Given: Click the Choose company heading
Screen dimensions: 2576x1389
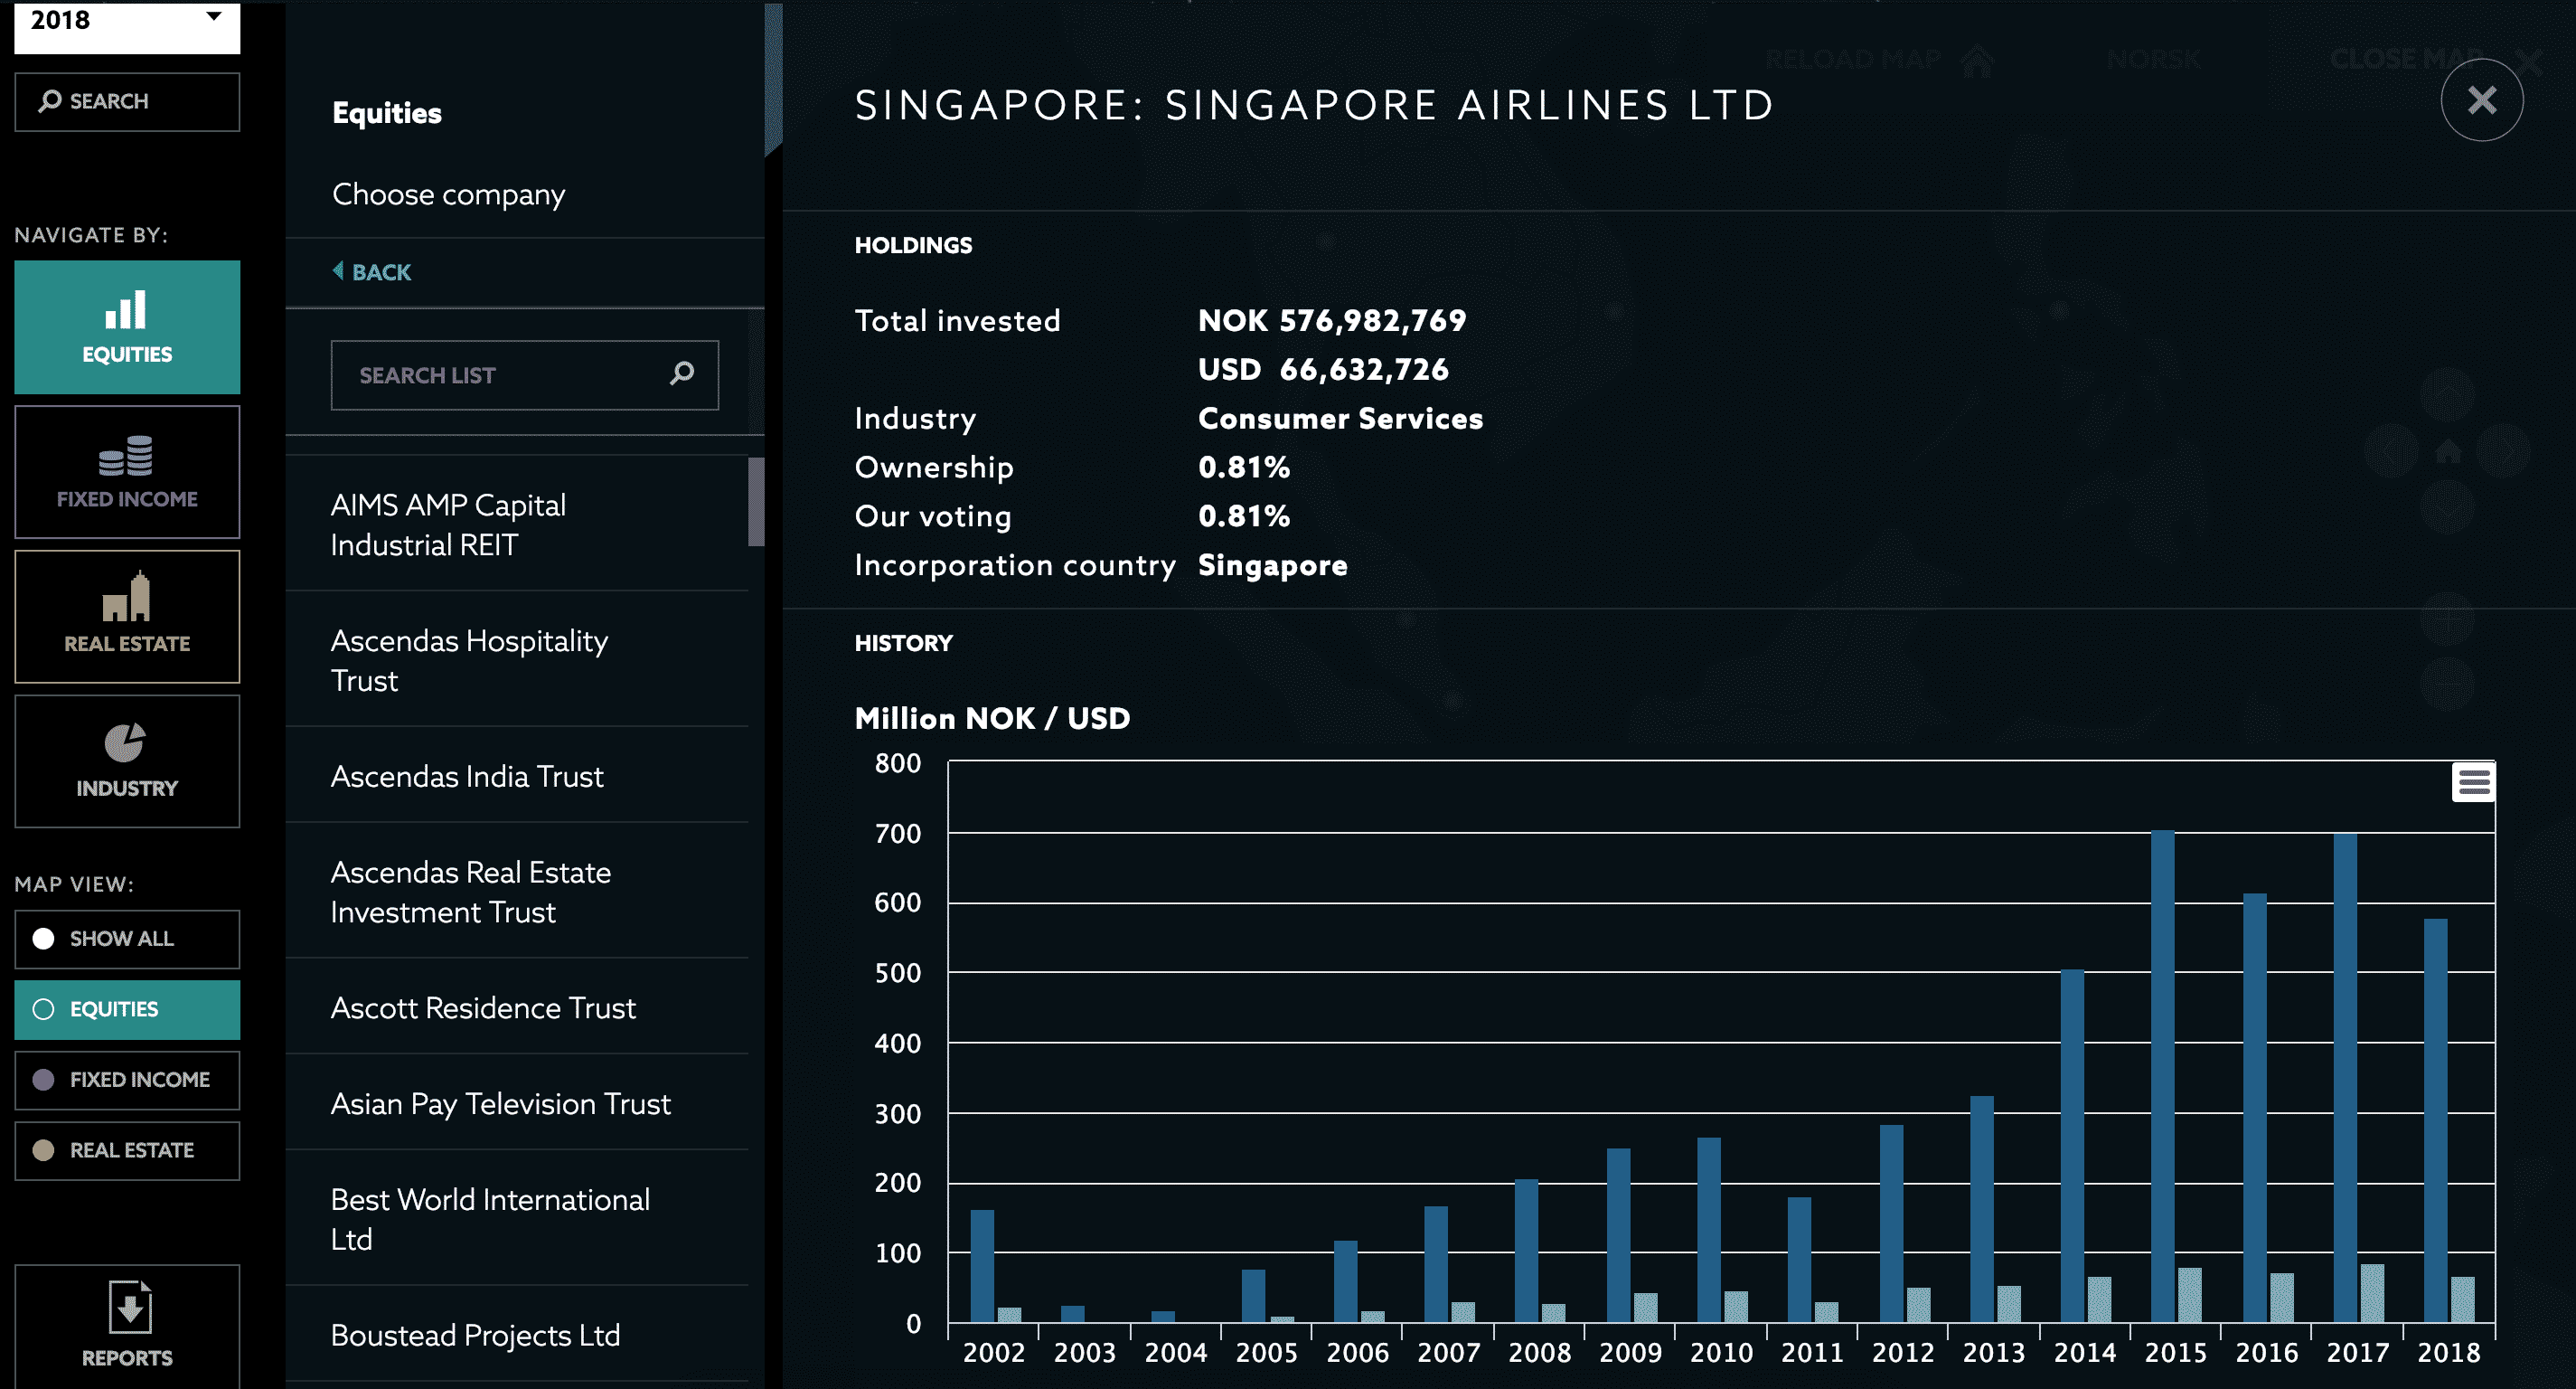Looking at the screenshot, I should point(448,194).
